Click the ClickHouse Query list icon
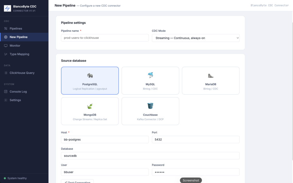The height and width of the screenshot is (183, 293). (6, 73)
